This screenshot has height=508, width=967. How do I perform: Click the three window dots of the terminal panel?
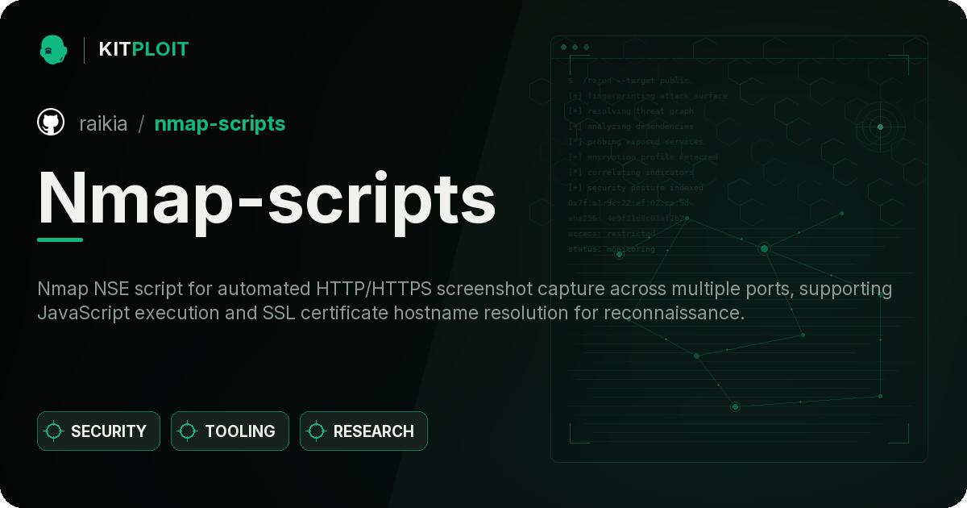575,48
